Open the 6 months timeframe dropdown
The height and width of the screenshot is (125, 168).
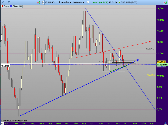[65, 2]
